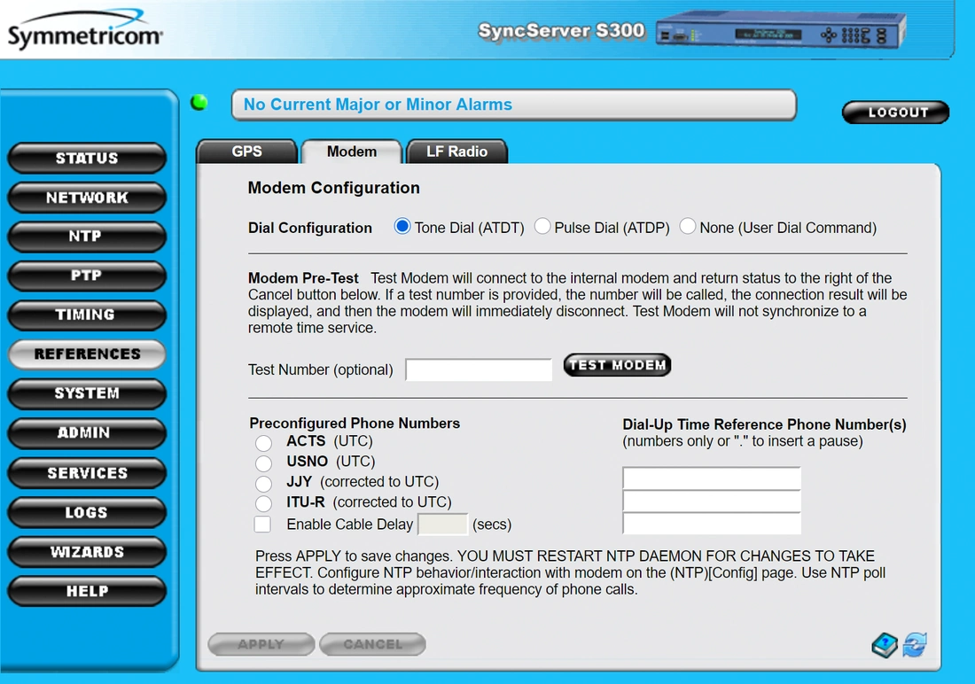The width and height of the screenshot is (975, 684).
Task: Switch to the GPS tab
Action: (247, 152)
